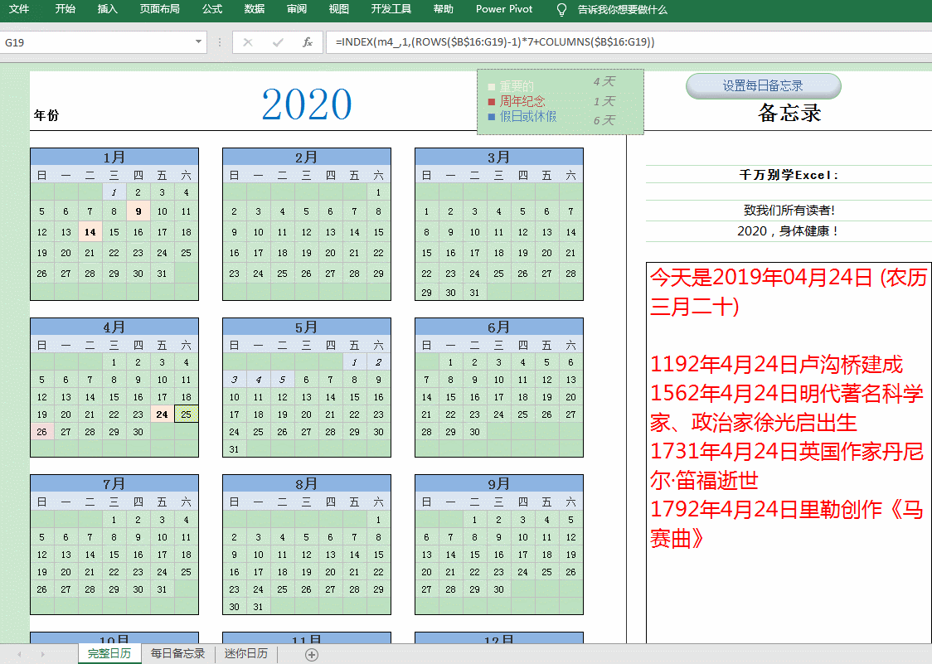This screenshot has width=932, height=664.
Task: Click the 6 天 count for 假日或休假
Action: click(x=604, y=120)
